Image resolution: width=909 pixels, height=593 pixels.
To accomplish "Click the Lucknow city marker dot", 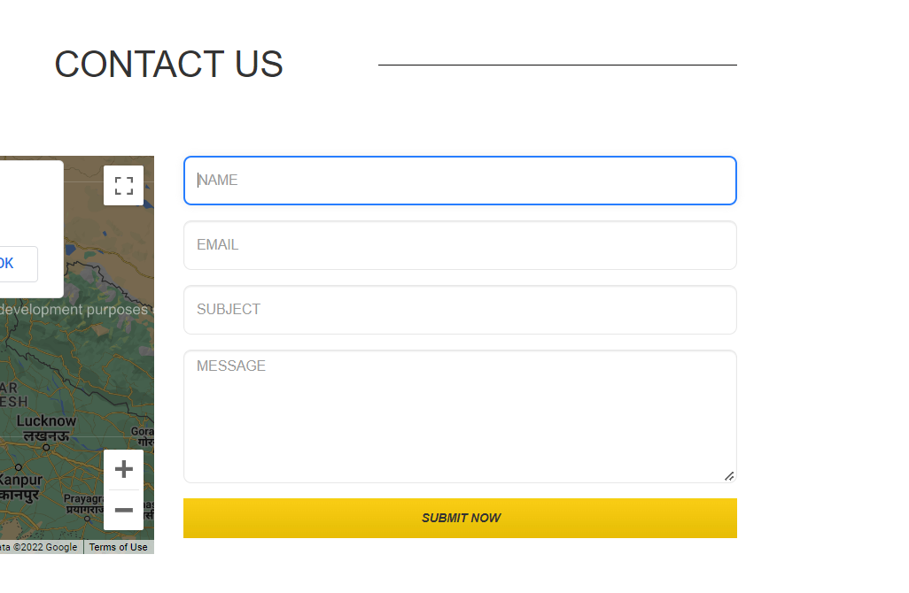I will [x=46, y=447].
